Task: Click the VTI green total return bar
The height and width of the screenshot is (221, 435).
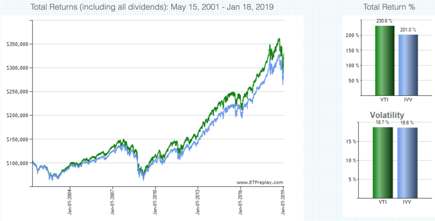Action: click(x=384, y=61)
